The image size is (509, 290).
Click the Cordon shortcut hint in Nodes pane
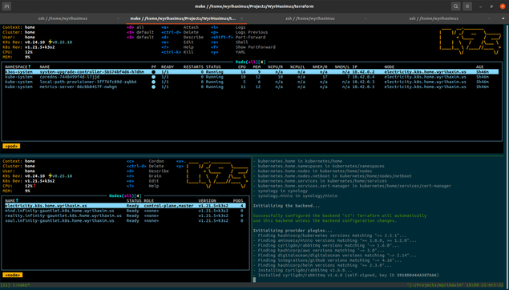pos(145,161)
